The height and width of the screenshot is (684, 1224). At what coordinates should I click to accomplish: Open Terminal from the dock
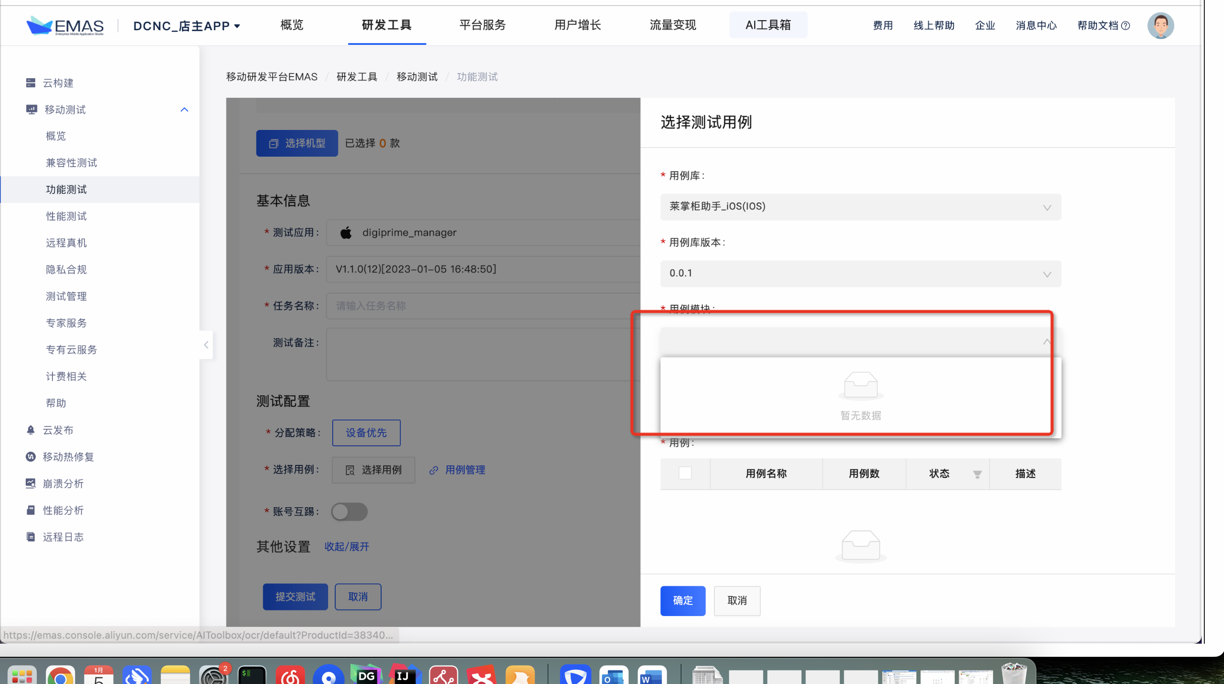click(252, 675)
